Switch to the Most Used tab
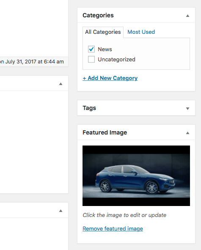Screen dimensions: 201x250 coord(141,32)
